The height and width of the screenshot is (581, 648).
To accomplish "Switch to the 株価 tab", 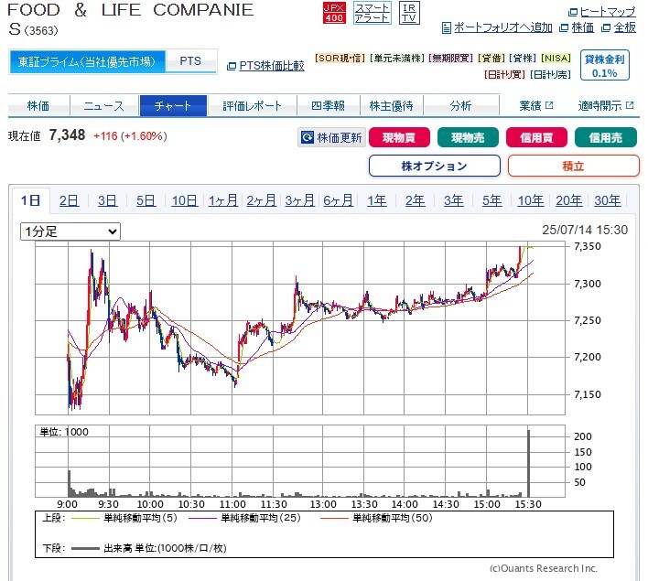I will click(x=38, y=106).
